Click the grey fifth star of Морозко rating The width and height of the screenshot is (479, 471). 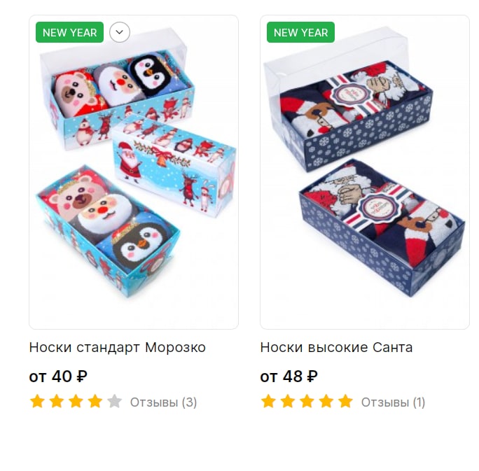pyautogui.click(x=115, y=401)
